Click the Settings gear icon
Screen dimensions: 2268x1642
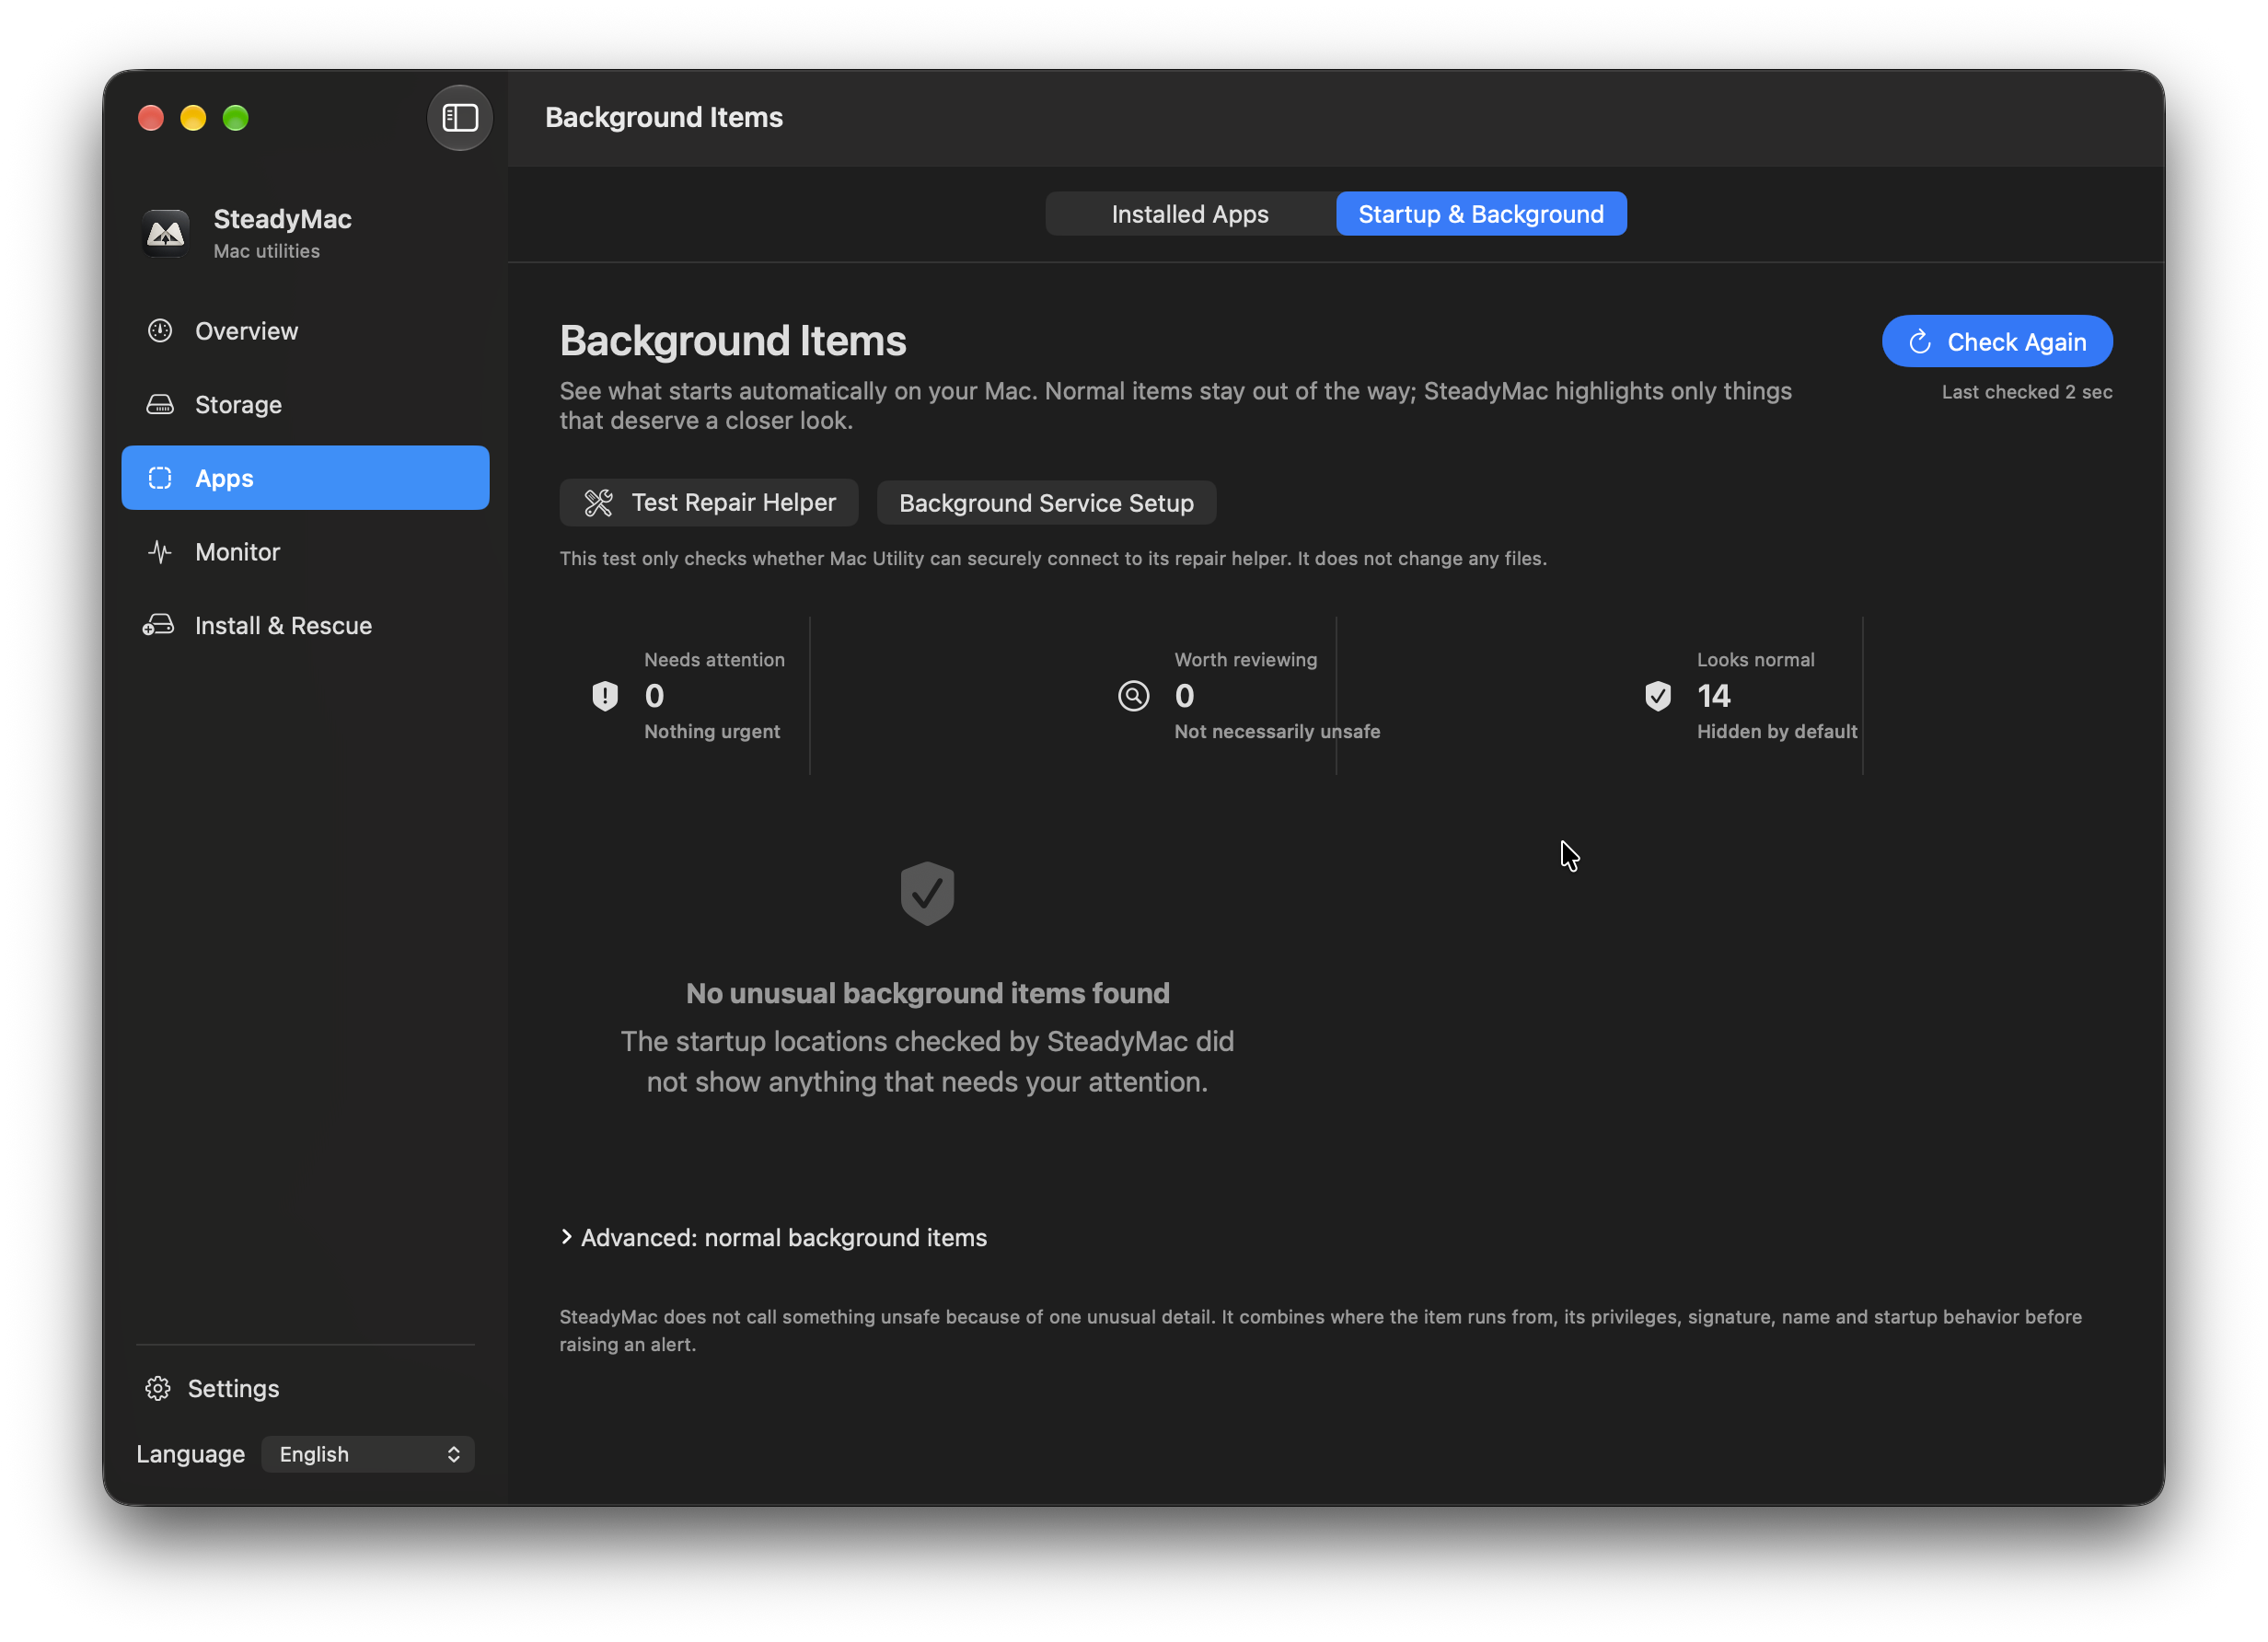158,1389
